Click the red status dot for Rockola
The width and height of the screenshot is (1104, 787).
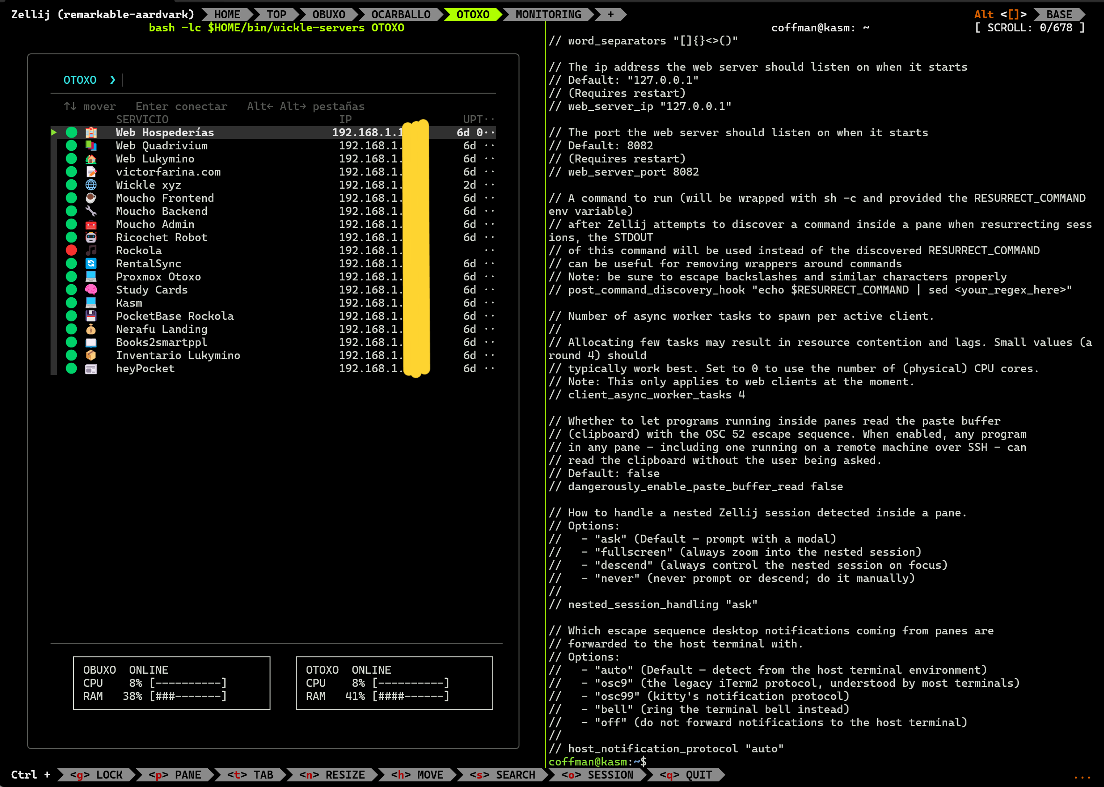(x=71, y=250)
